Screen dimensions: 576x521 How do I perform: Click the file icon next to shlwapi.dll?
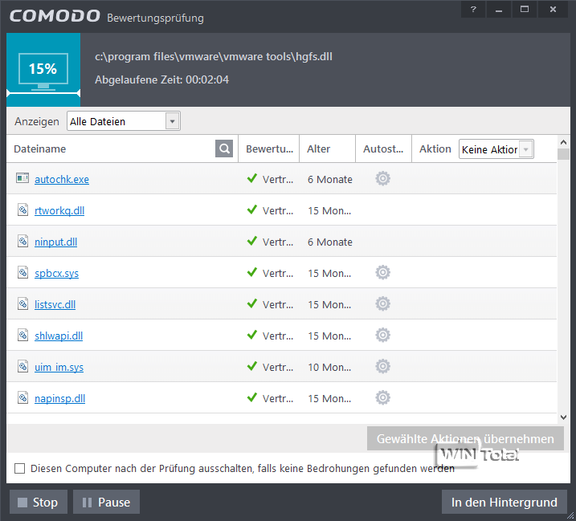point(22,335)
